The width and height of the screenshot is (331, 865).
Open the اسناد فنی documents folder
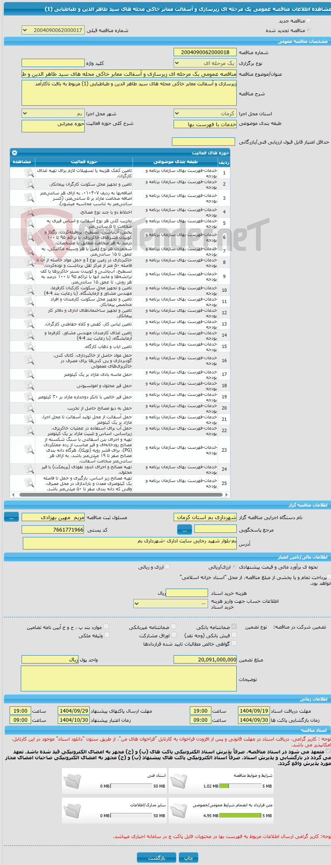[72, 781]
